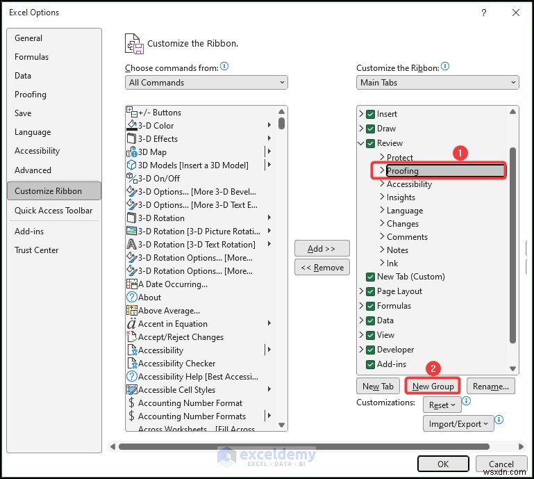Click the info icon next to Reset
Image resolution: width=534 pixels, height=479 pixels.
coord(466,400)
